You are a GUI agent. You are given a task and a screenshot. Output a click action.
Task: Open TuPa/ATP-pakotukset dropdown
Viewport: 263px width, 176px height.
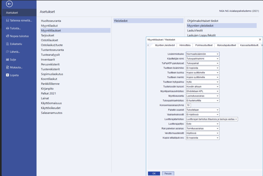[203, 63]
